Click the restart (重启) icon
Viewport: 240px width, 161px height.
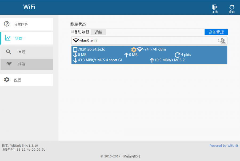tap(232, 7)
